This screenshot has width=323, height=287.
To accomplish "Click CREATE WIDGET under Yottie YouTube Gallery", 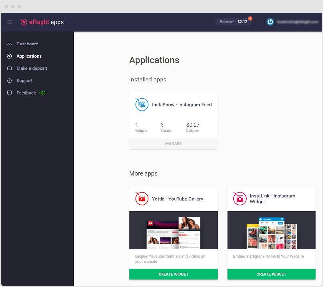I will click(174, 274).
